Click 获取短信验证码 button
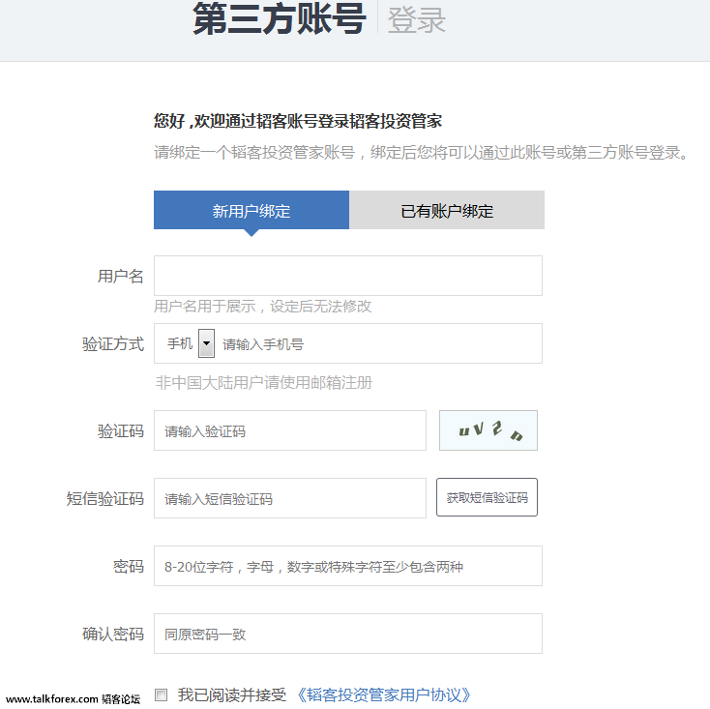Screen dimensions: 710x709 [487, 497]
